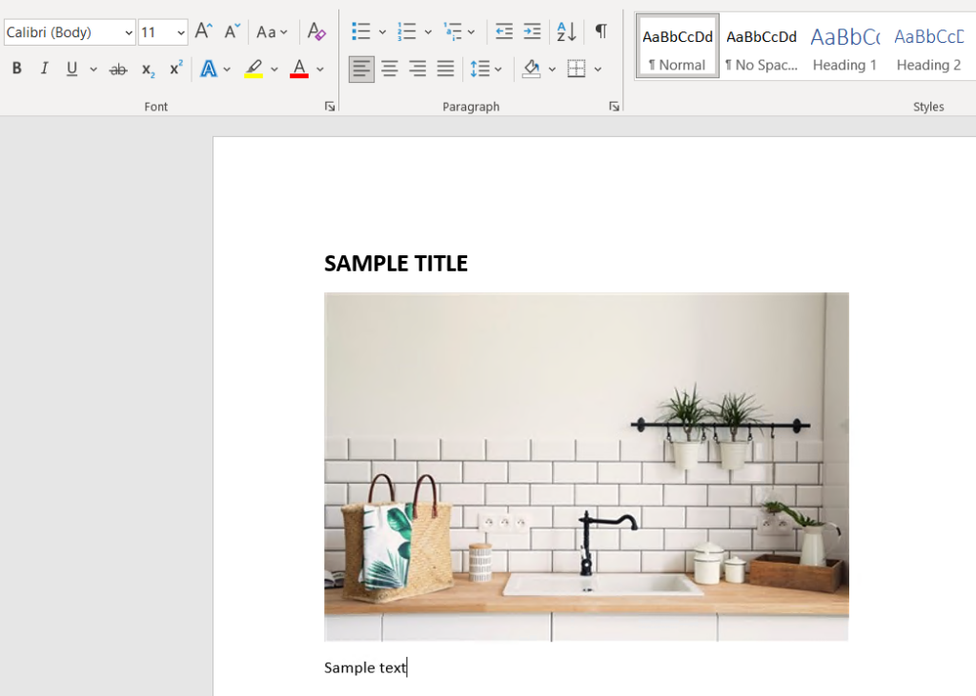Expand the Line Spacing dropdown arrow
The image size is (976, 696).
[498, 70]
